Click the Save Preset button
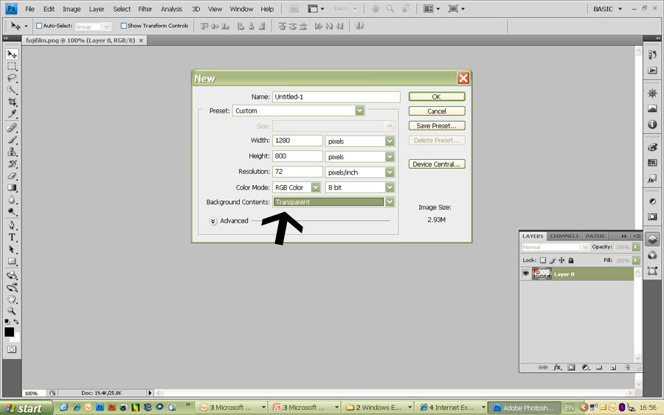The image size is (664, 415). [437, 126]
